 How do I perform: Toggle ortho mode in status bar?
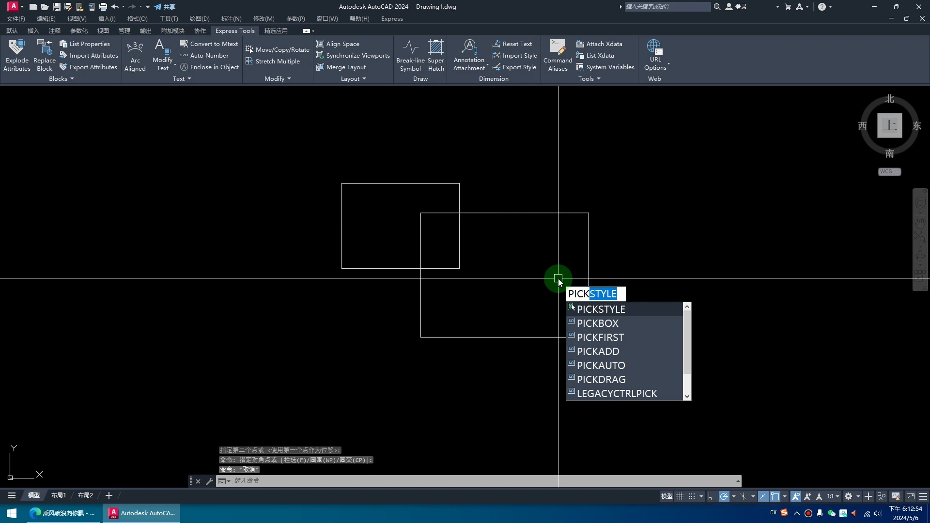712,496
